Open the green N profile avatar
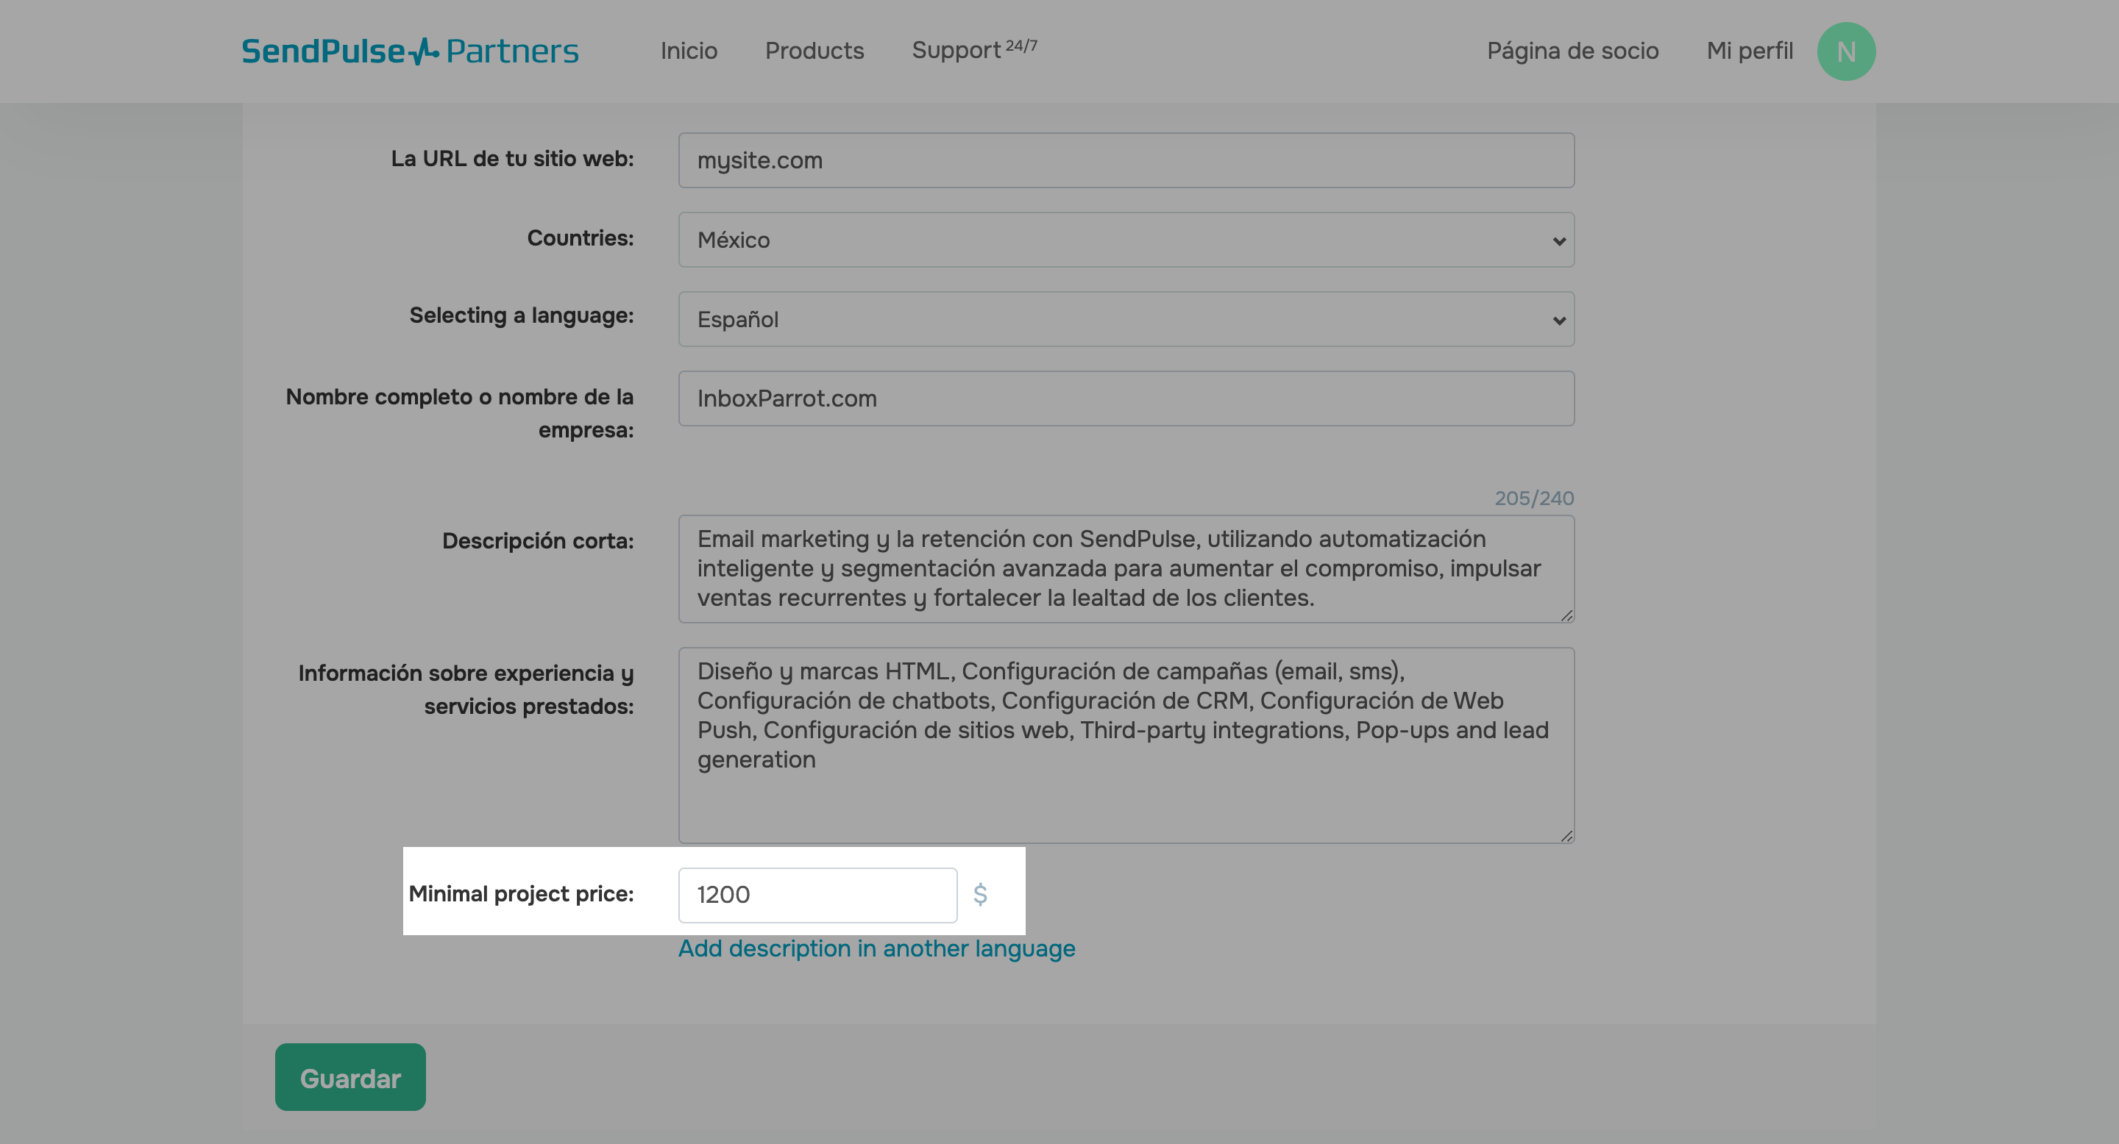Image resolution: width=2119 pixels, height=1144 pixels. 1845,51
